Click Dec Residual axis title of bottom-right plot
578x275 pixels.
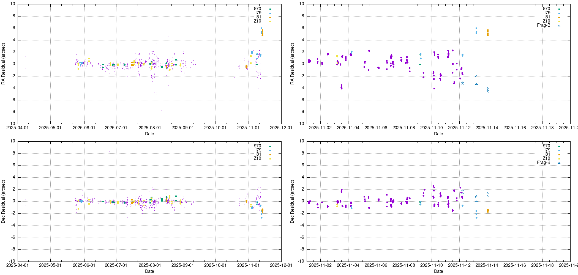(292, 201)
